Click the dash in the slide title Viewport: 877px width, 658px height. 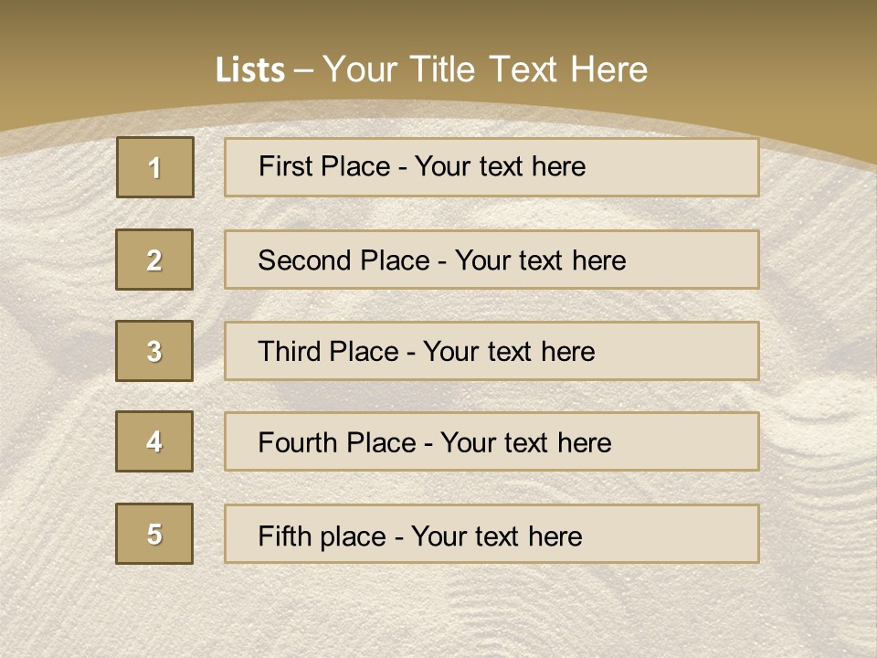coord(303,70)
